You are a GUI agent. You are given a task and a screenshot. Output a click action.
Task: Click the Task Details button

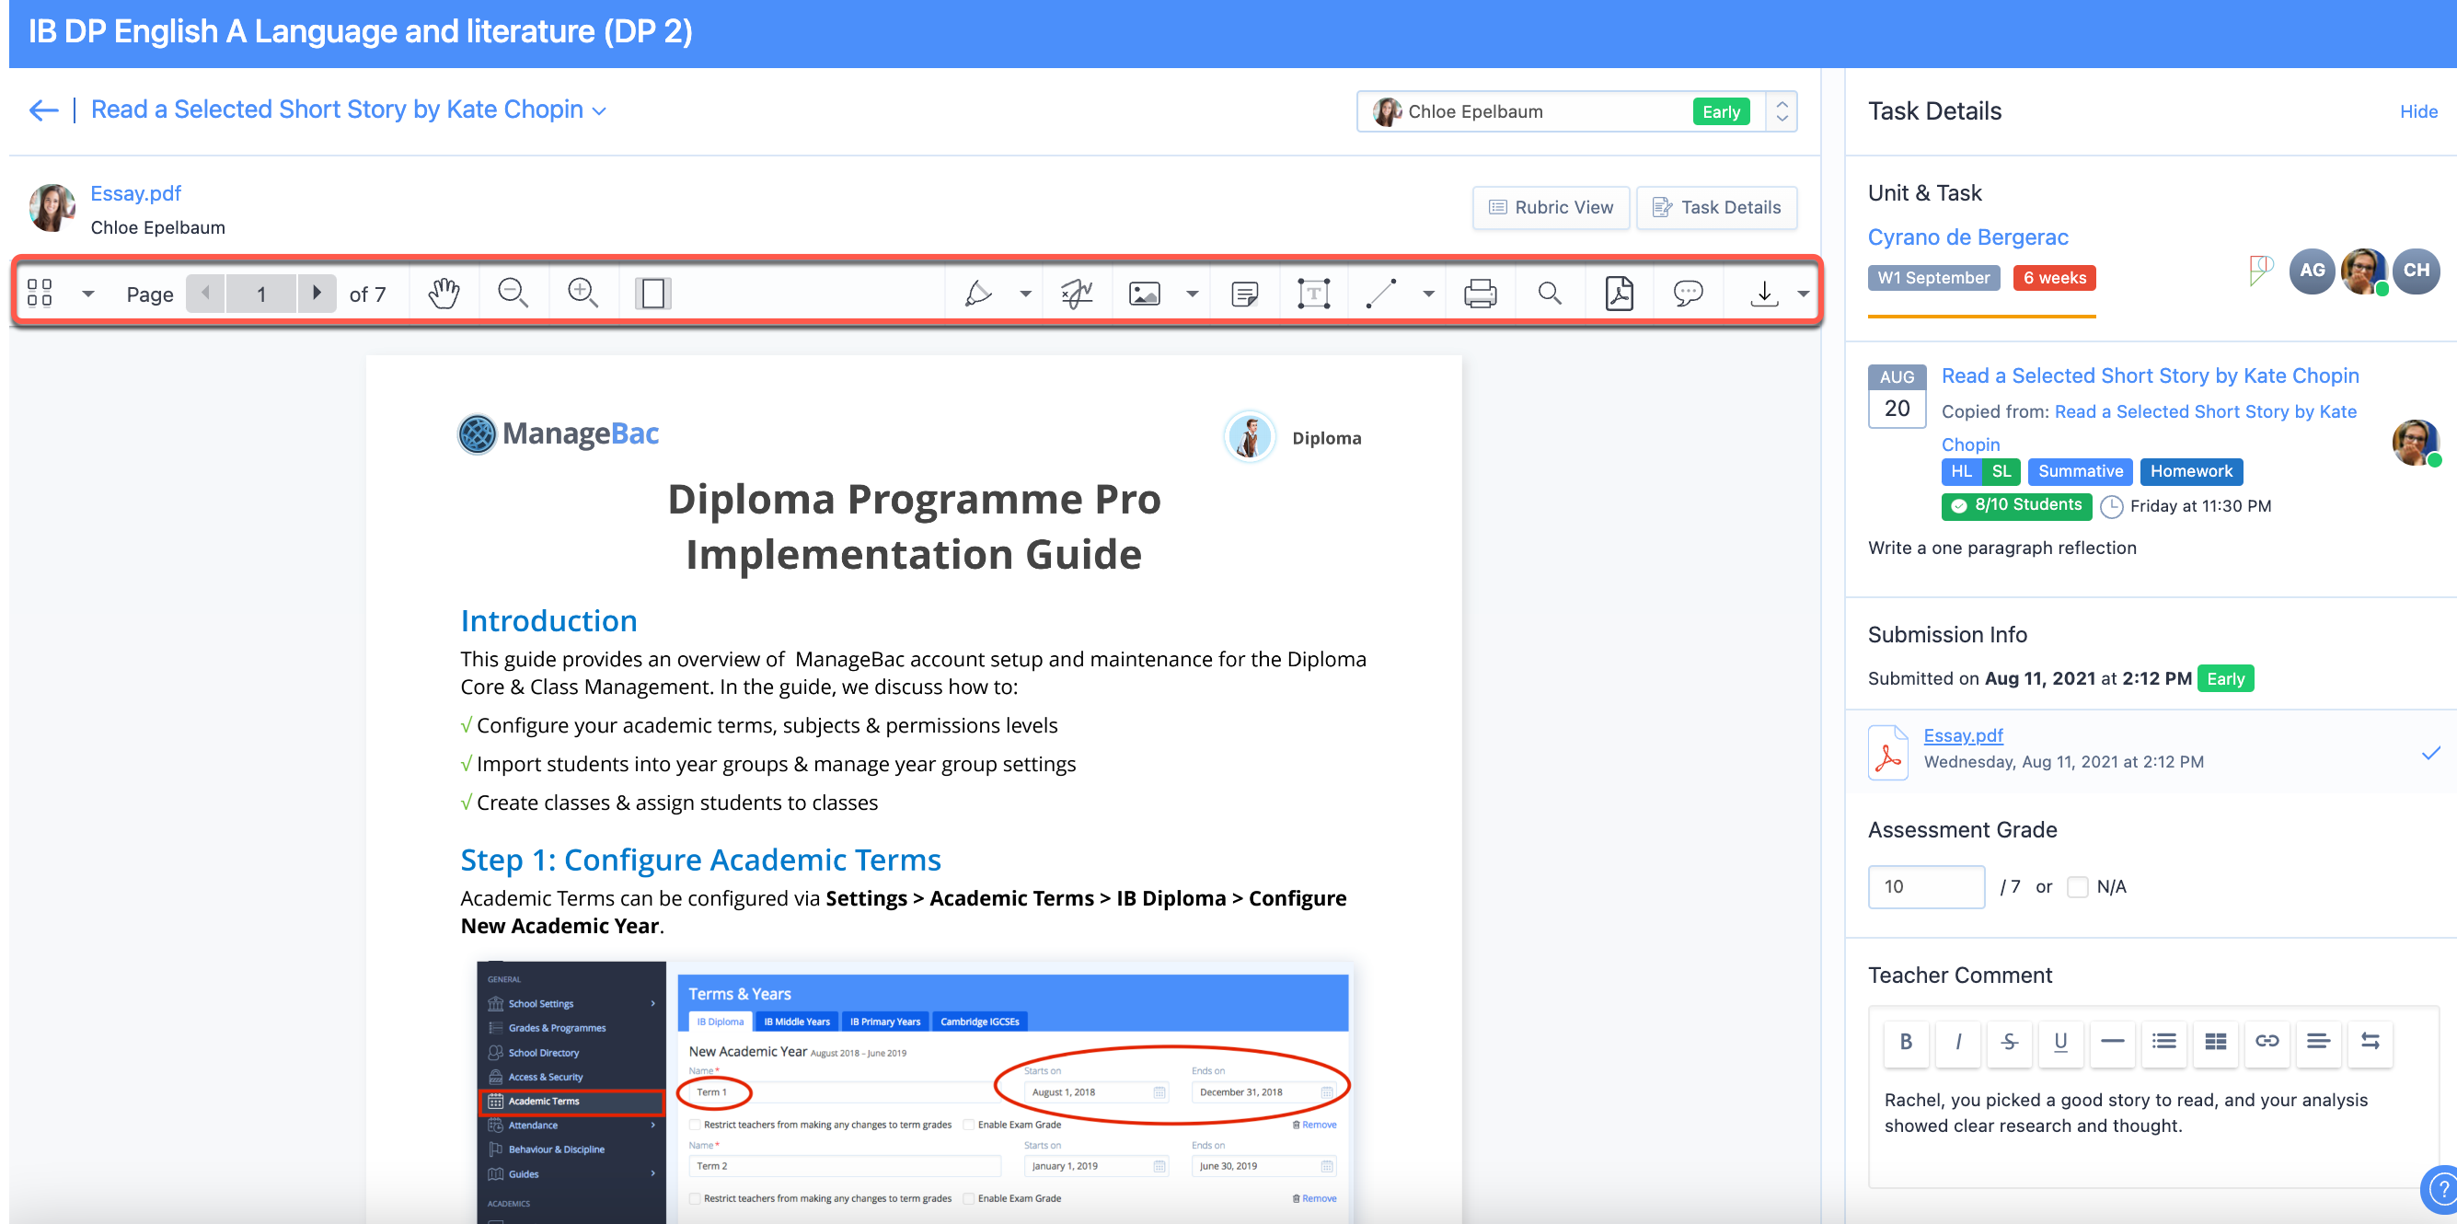pos(1717,207)
